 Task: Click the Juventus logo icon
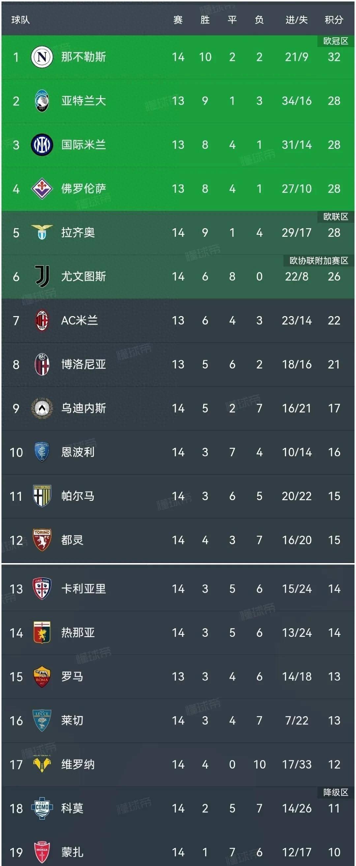tap(42, 276)
